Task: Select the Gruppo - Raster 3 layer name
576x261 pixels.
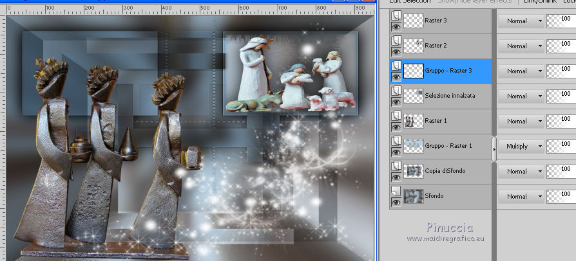Action: tap(448, 70)
